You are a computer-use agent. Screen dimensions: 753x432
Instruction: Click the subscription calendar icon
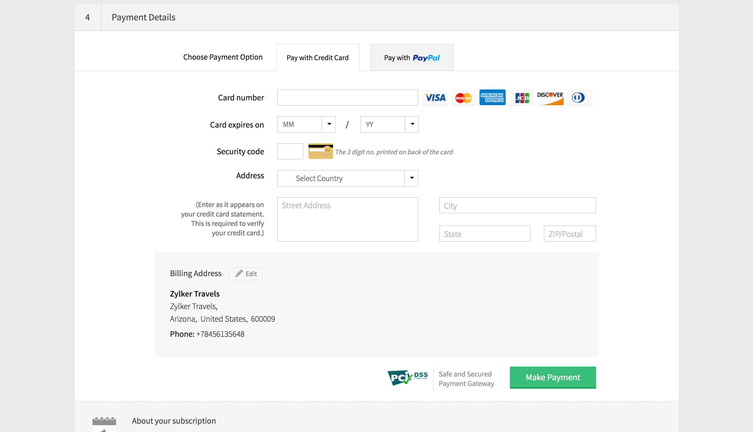click(104, 424)
